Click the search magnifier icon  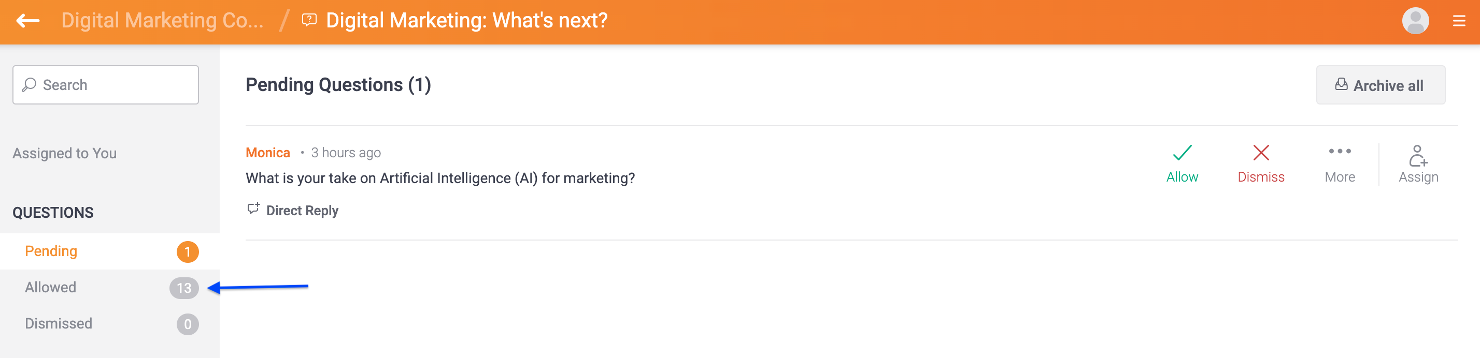coord(29,84)
